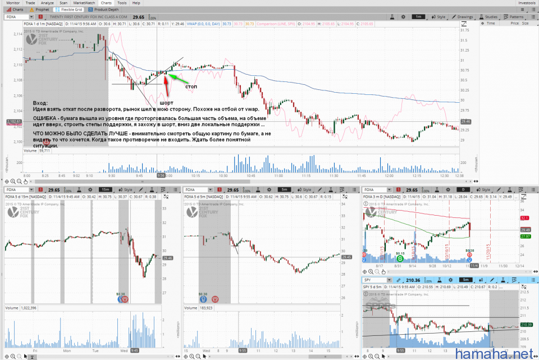This screenshot has height=360, width=539.
Task: Click the drawings pencil icon on 15m chart
Action: pyautogui.click(x=141, y=190)
